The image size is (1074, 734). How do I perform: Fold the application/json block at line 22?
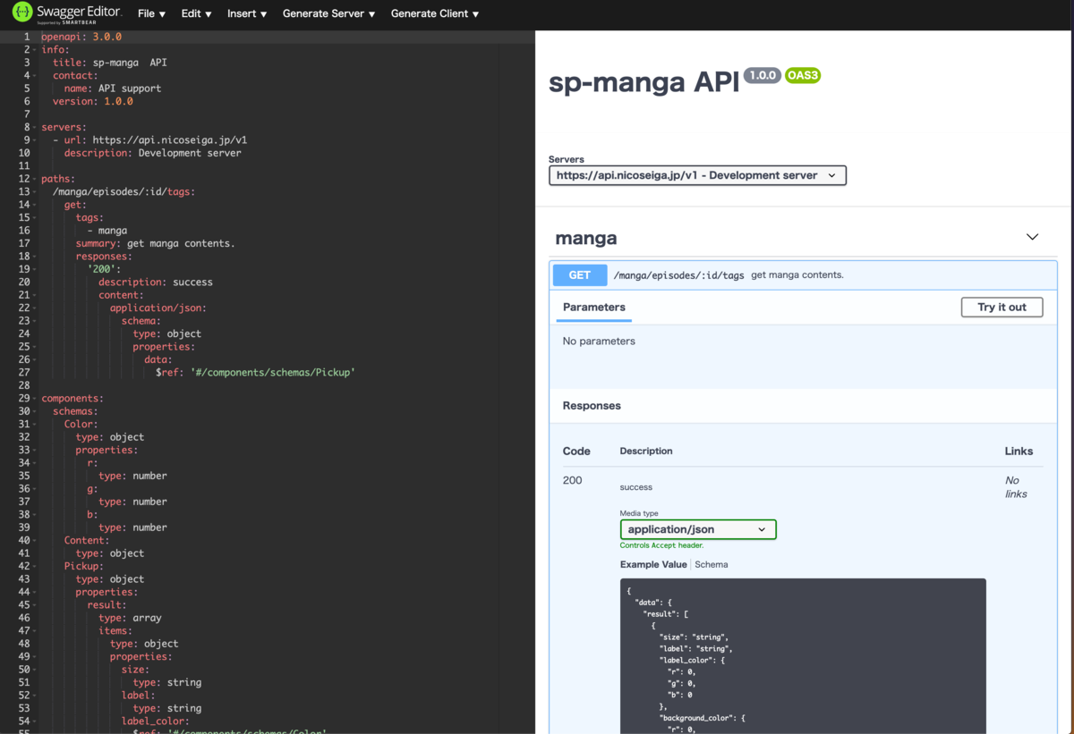35,308
